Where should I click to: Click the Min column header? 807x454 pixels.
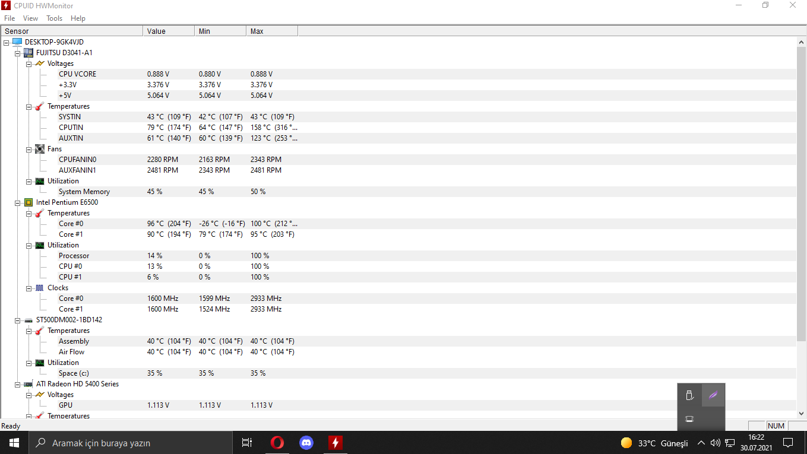point(221,31)
